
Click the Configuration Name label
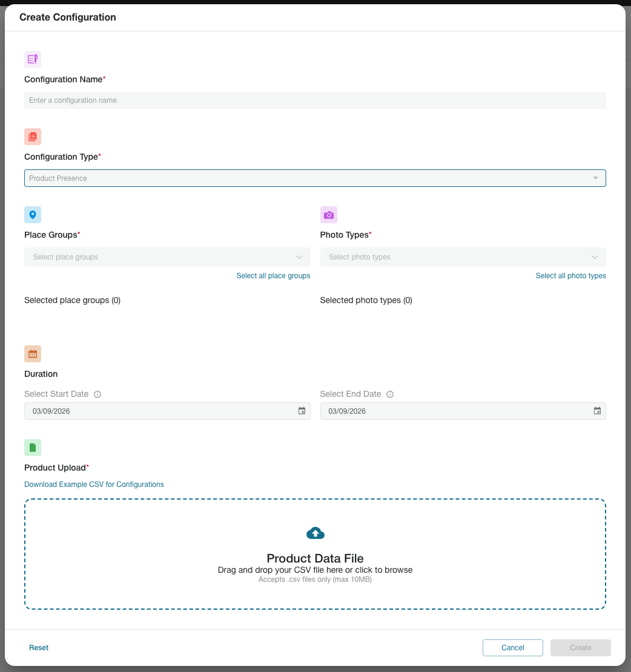click(65, 79)
